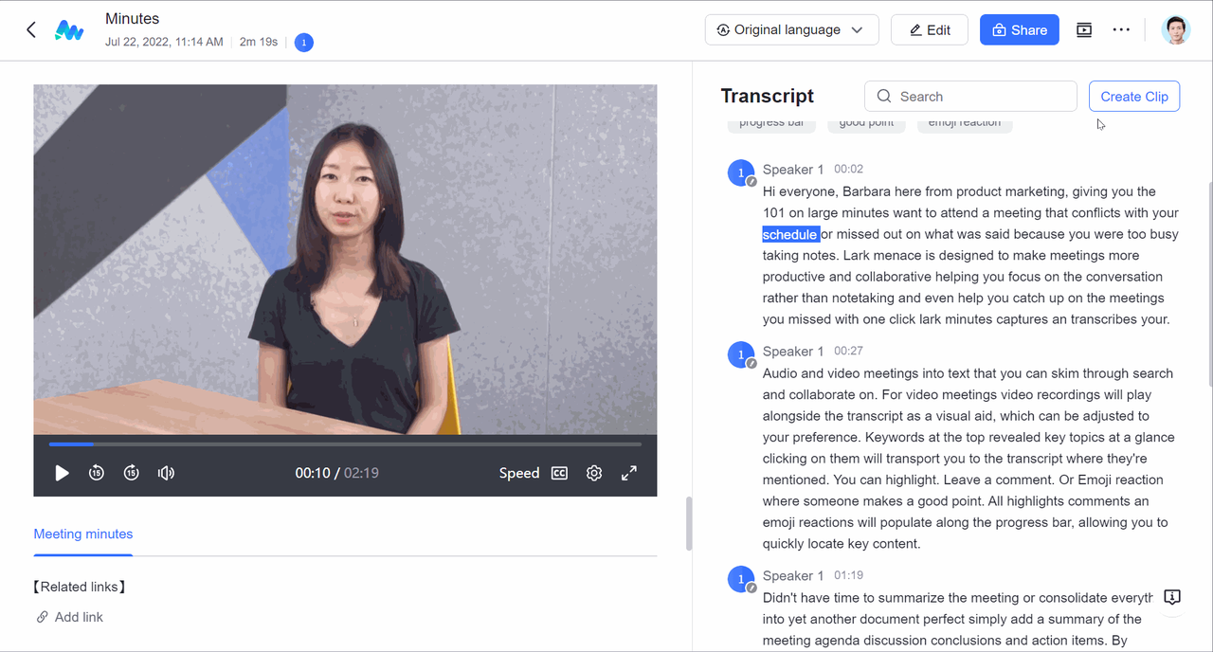Screen dimensions: 1213x652
Task: Open the mini player icon in the header
Action: click(x=1083, y=29)
